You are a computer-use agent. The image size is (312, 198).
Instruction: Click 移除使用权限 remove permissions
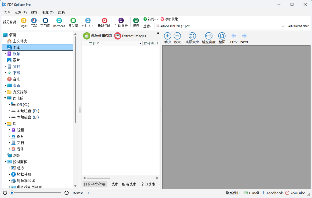tap(97, 36)
